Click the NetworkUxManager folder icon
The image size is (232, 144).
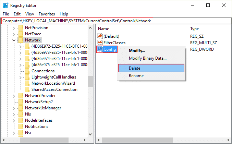coord(21,108)
